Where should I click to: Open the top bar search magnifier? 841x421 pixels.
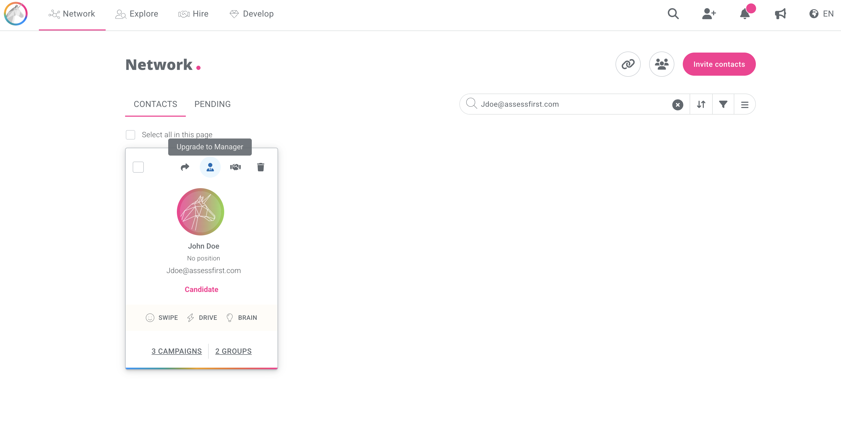[673, 14]
